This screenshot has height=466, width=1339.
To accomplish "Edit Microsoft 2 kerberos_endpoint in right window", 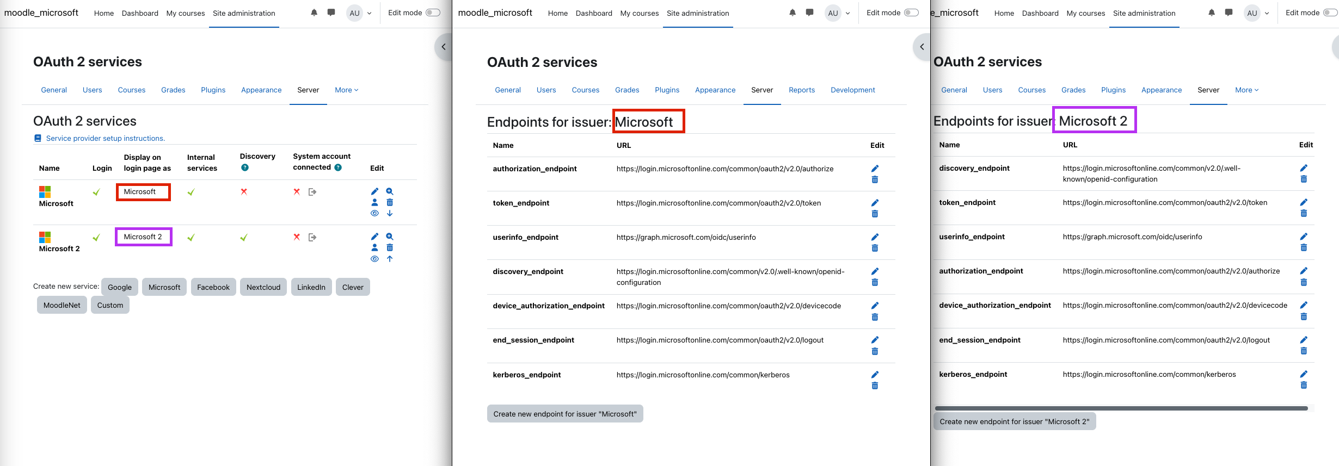I will tap(1304, 374).
